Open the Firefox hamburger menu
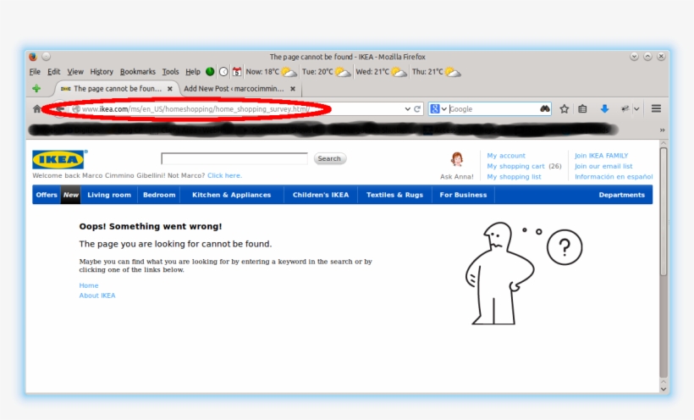694x420 pixels. point(657,108)
